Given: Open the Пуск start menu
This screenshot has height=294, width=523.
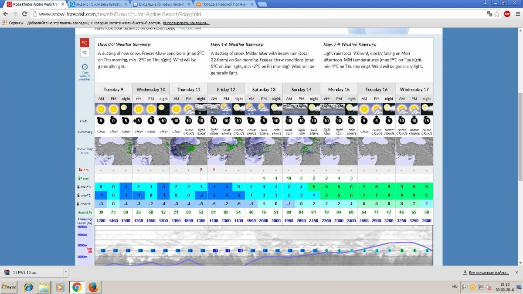Looking at the screenshot, I should tap(9, 287).
